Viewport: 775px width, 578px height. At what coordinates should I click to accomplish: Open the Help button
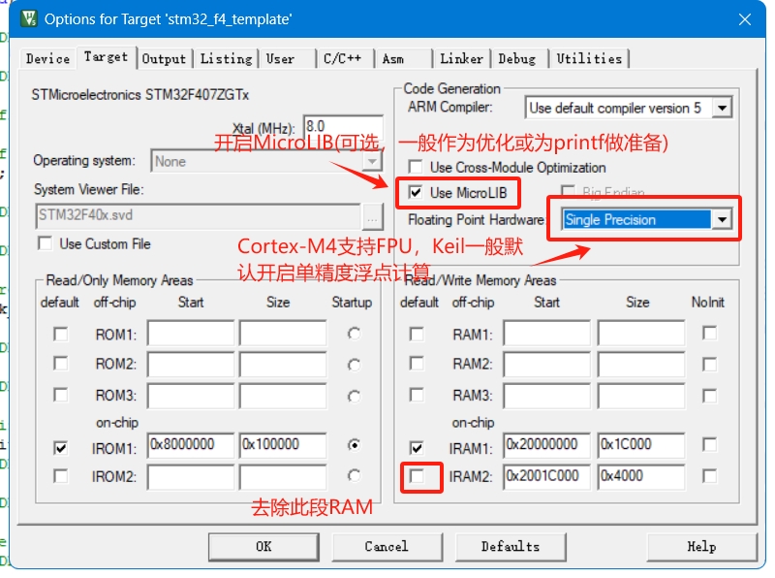click(x=701, y=547)
